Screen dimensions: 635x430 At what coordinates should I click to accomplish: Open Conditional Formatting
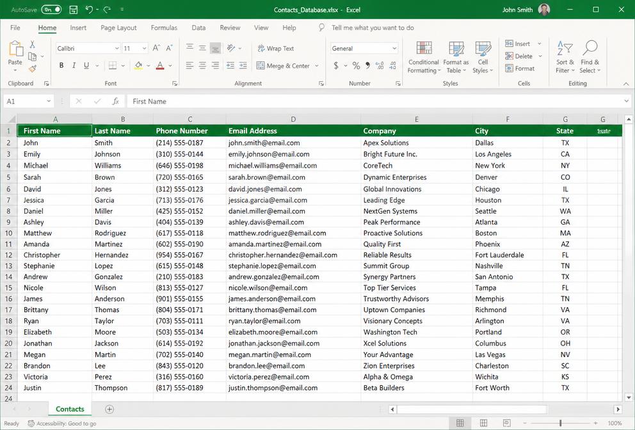[x=424, y=57]
